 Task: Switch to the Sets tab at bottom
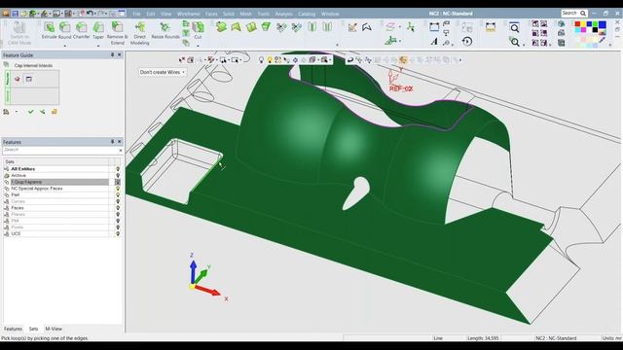coord(33,329)
